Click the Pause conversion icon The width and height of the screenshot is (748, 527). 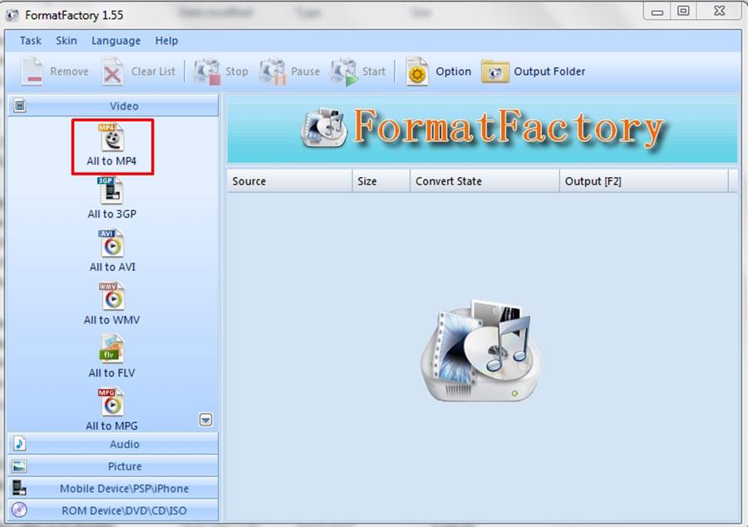[273, 71]
